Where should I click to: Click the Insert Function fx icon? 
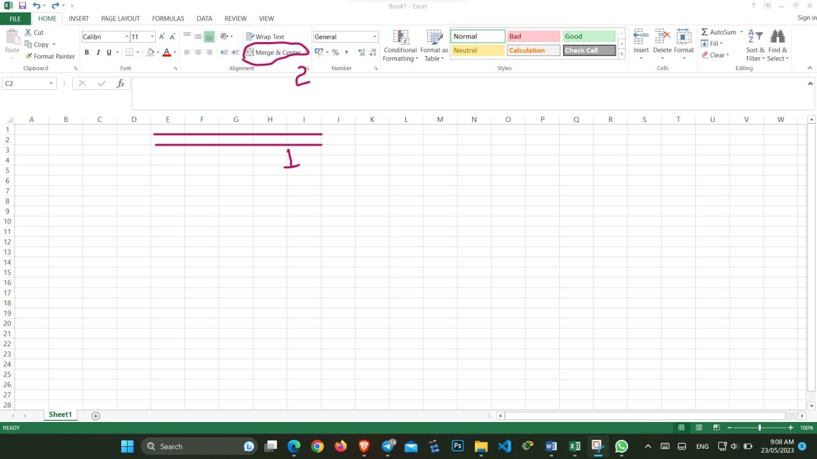pyautogui.click(x=121, y=84)
